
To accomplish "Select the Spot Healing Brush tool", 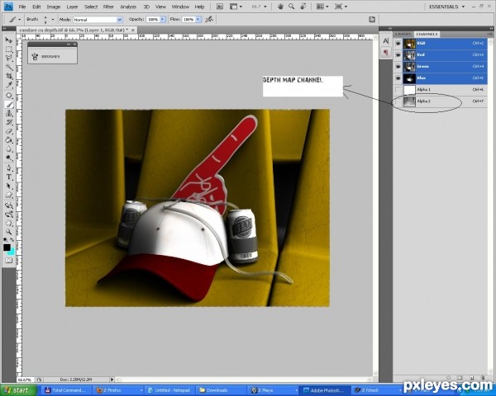I will [x=9, y=96].
